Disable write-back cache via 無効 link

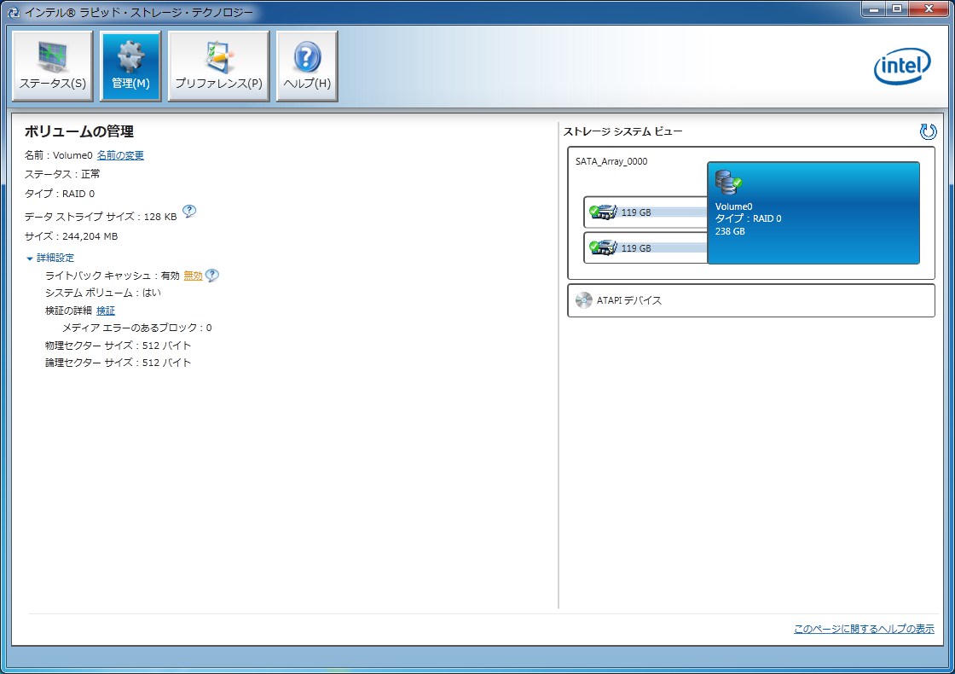click(x=193, y=276)
